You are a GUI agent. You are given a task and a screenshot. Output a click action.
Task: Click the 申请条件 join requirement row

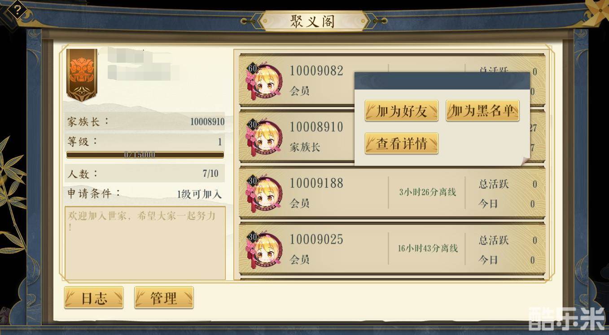point(145,194)
